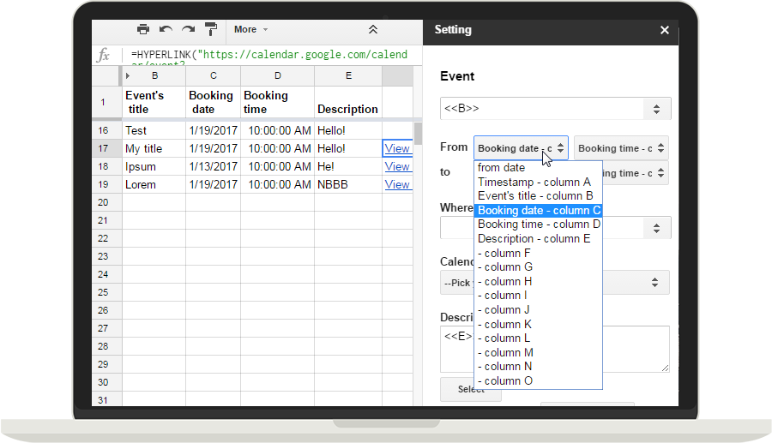Expand the Booking time column dropdown

pyautogui.click(x=620, y=148)
